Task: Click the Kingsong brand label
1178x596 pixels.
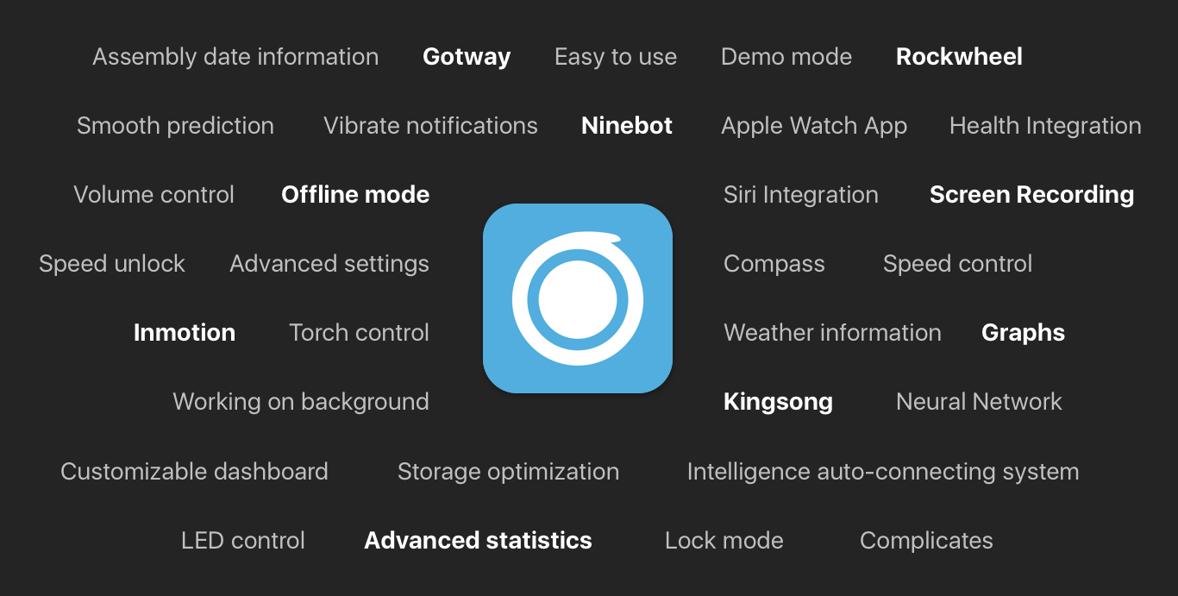Action: coord(778,402)
